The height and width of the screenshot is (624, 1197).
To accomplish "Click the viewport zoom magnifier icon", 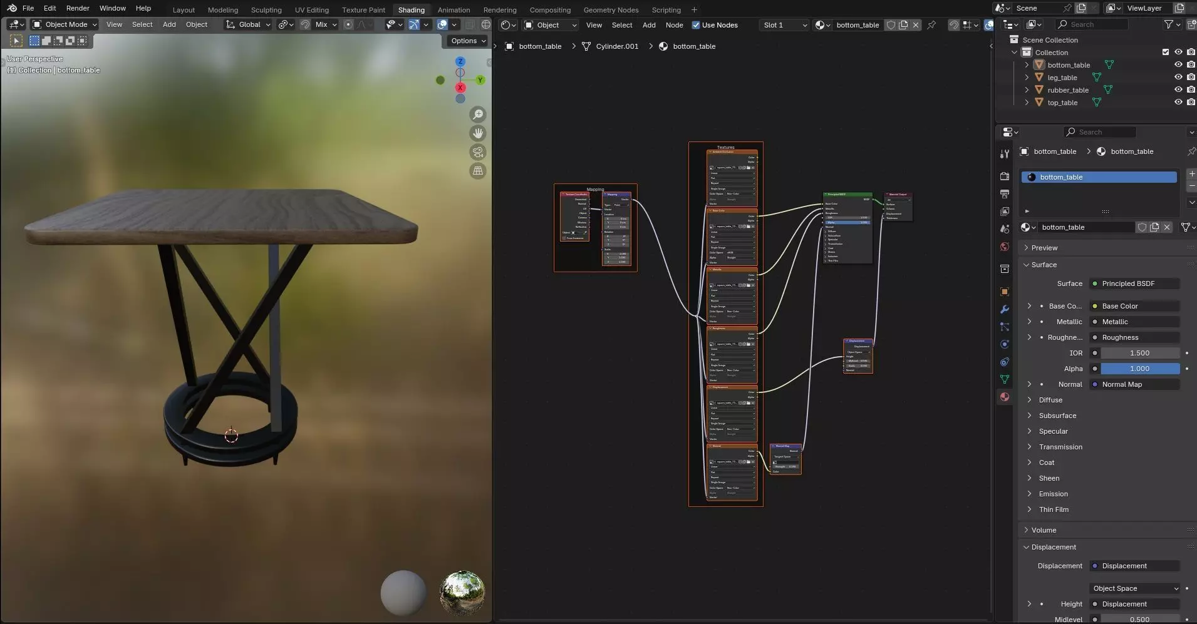I will (x=478, y=115).
